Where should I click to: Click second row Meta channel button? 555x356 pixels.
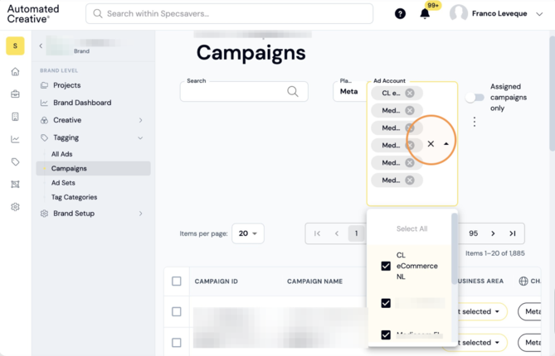click(529, 343)
